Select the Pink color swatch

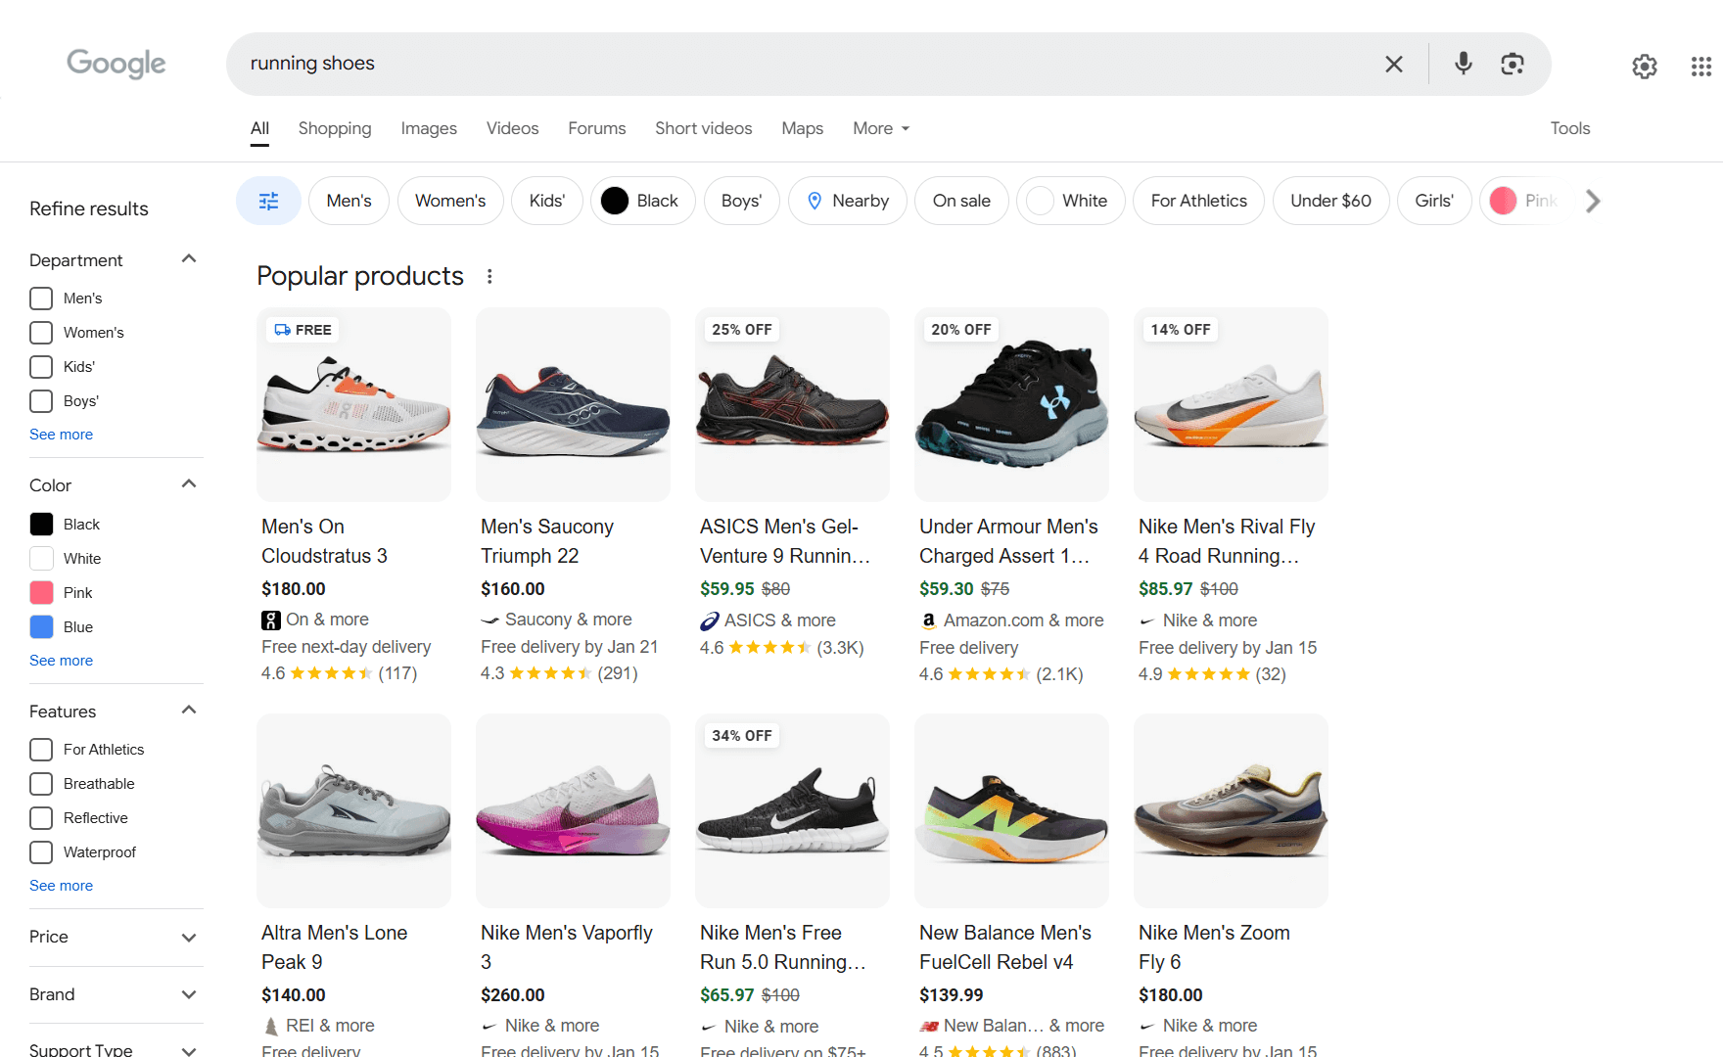coord(41,592)
